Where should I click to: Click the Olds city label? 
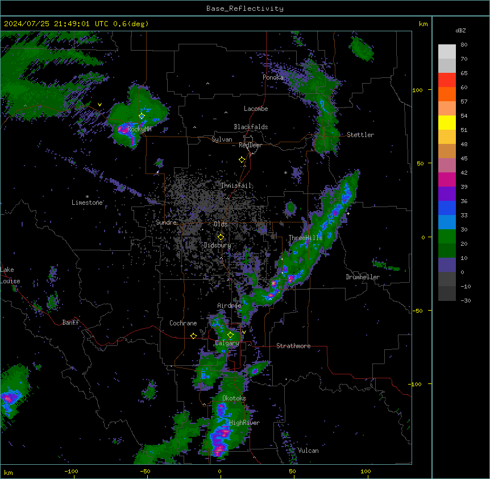221,224
